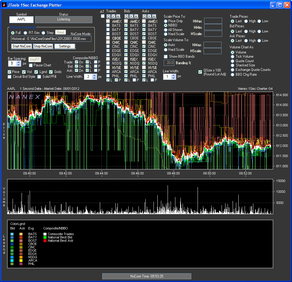Click the Bids 'X' button
The width and height of the screenshot is (292, 282).
tap(131, 17)
